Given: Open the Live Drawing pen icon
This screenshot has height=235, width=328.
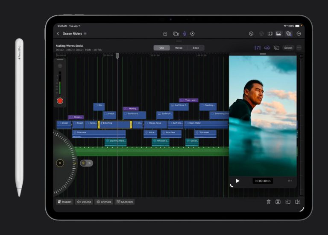Looking at the screenshot, I should (x=193, y=33).
